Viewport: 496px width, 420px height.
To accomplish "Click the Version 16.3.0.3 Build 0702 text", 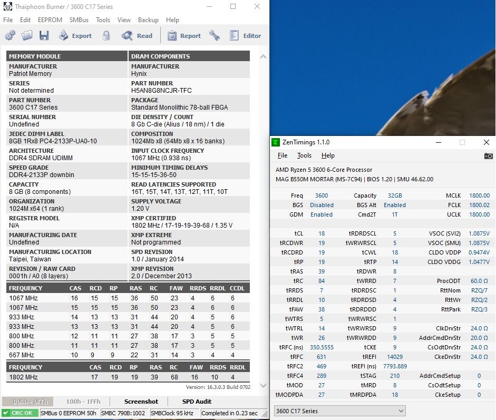I will tap(218, 387).
